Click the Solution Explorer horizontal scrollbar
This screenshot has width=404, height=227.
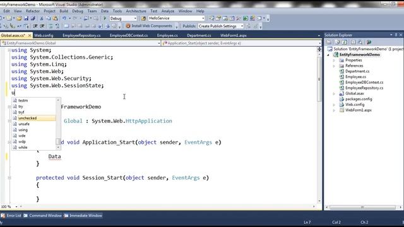pyautogui.click(x=362, y=207)
